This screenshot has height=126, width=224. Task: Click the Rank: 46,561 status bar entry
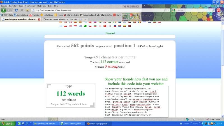216,119
